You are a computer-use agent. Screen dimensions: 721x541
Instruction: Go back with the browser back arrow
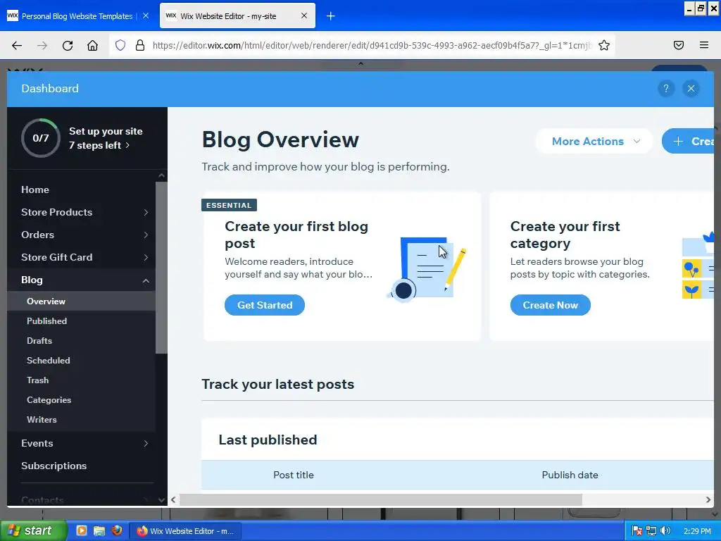point(17,45)
